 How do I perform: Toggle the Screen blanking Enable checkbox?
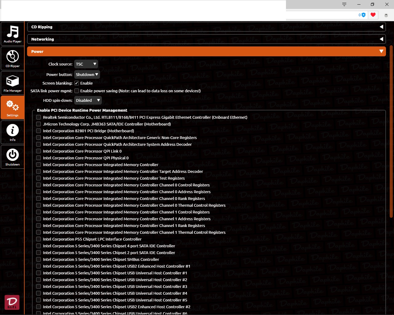(x=77, y=83)
